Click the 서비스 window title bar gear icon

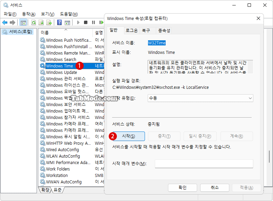[5, 5]
